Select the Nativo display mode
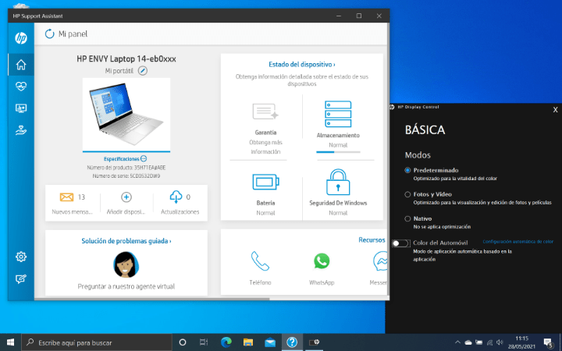 (x=407, y=218)
